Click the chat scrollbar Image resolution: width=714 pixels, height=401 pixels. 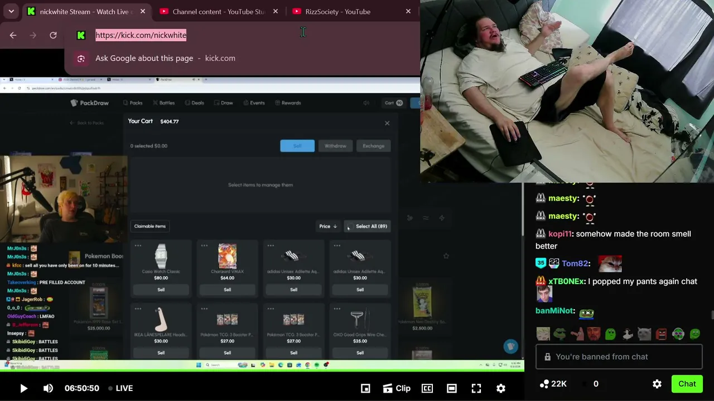point(712,315)
